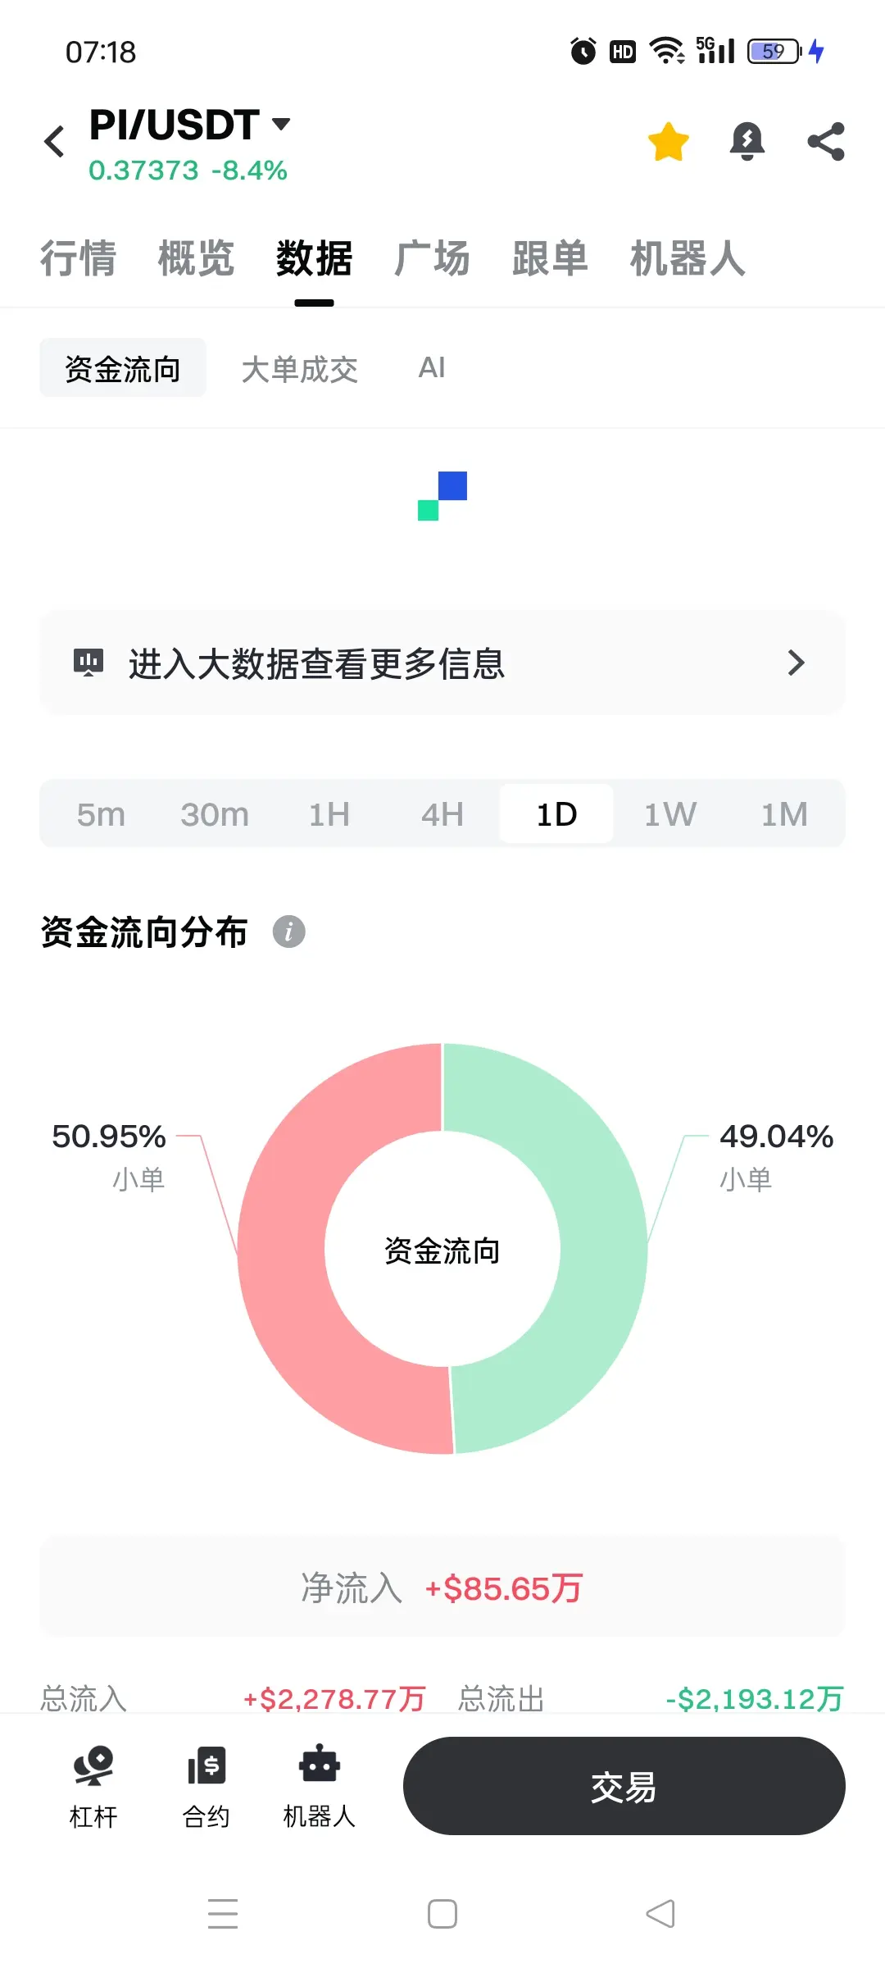Tap the 交易 trade button
Image resolution: width=885 pixels, height=1968 pixels.
624,1786
